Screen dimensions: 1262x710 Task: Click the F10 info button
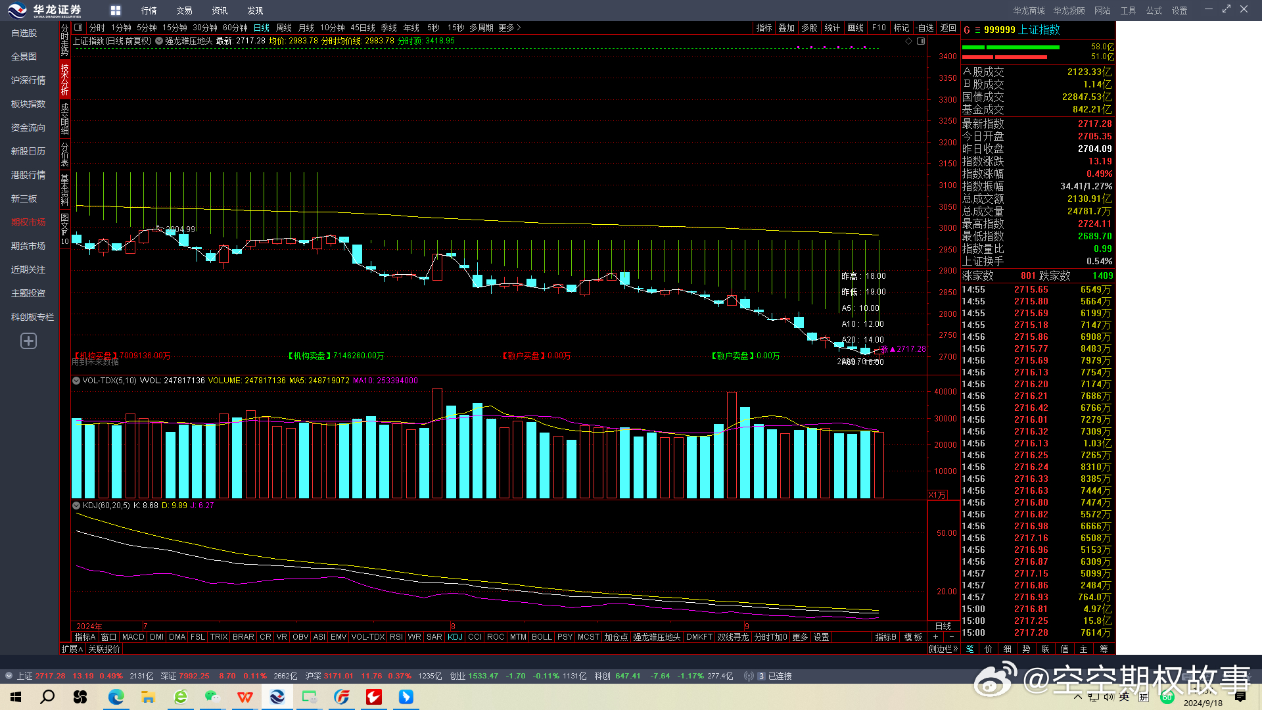click(879, 28)
